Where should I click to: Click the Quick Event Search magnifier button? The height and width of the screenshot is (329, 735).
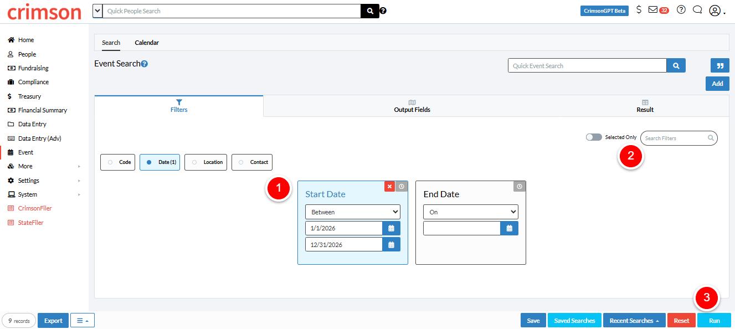pos(676,65)
